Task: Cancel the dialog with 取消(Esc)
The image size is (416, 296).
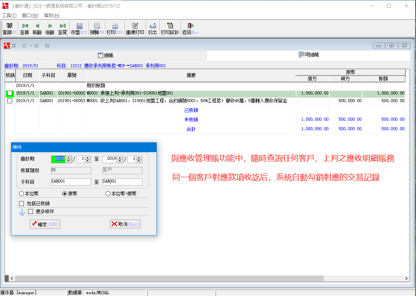Action: click(124, 224)
